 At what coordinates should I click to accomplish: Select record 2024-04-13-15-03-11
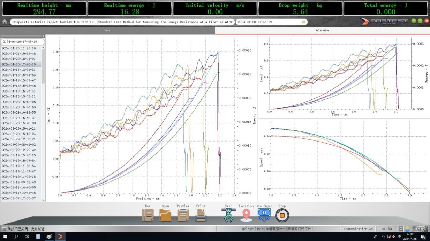point(21,96)
